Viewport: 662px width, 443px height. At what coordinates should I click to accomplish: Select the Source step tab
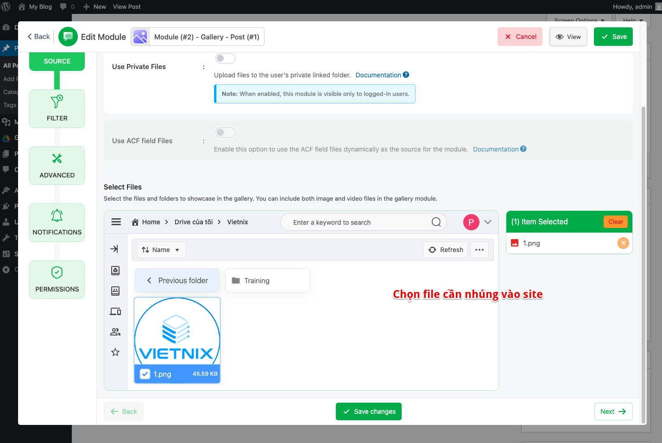[x=57, y=61]
